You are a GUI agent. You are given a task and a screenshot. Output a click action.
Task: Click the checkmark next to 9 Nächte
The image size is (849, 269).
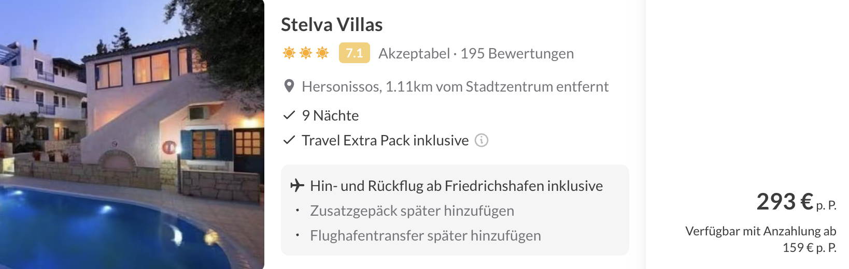[289, 115]
